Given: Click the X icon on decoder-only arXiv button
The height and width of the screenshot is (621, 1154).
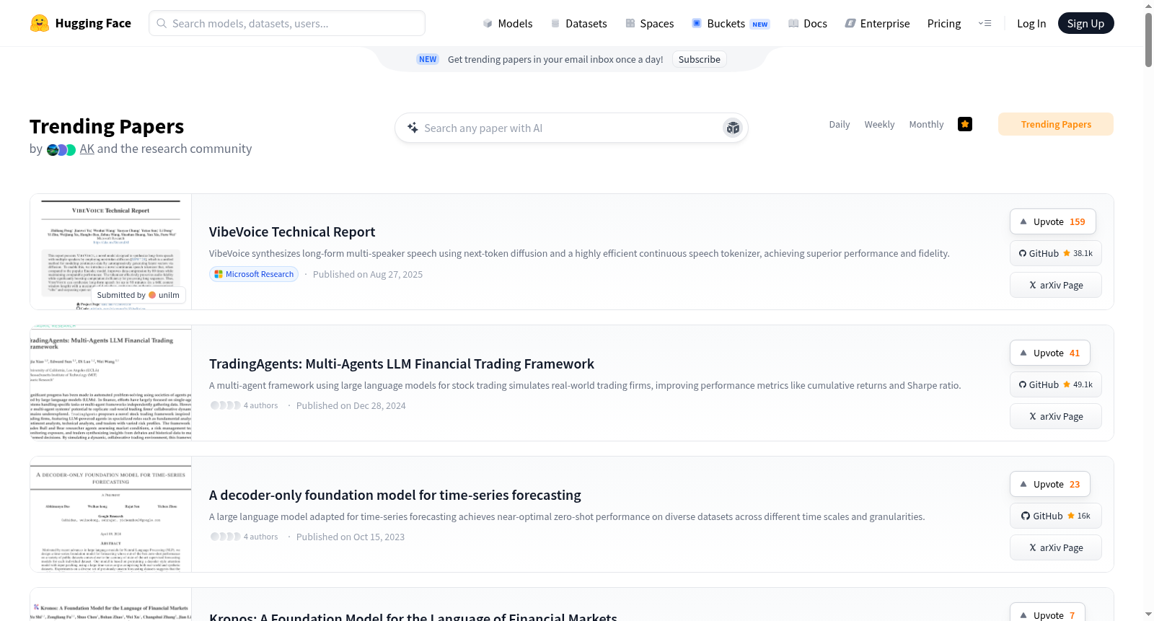Looking at the screenshot, I should [x=1033, y=547].
